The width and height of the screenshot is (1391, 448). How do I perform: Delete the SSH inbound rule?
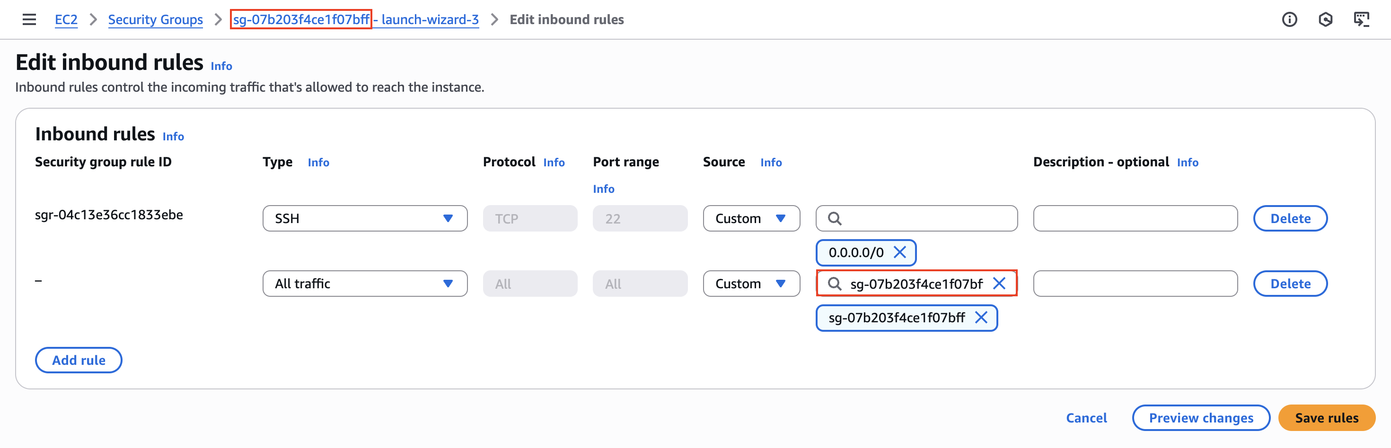click(x=1289, y=218)
